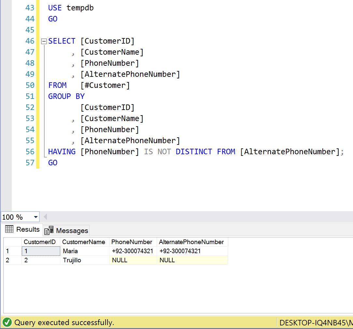Select row 1 via its row header

[x=12, y=251]
